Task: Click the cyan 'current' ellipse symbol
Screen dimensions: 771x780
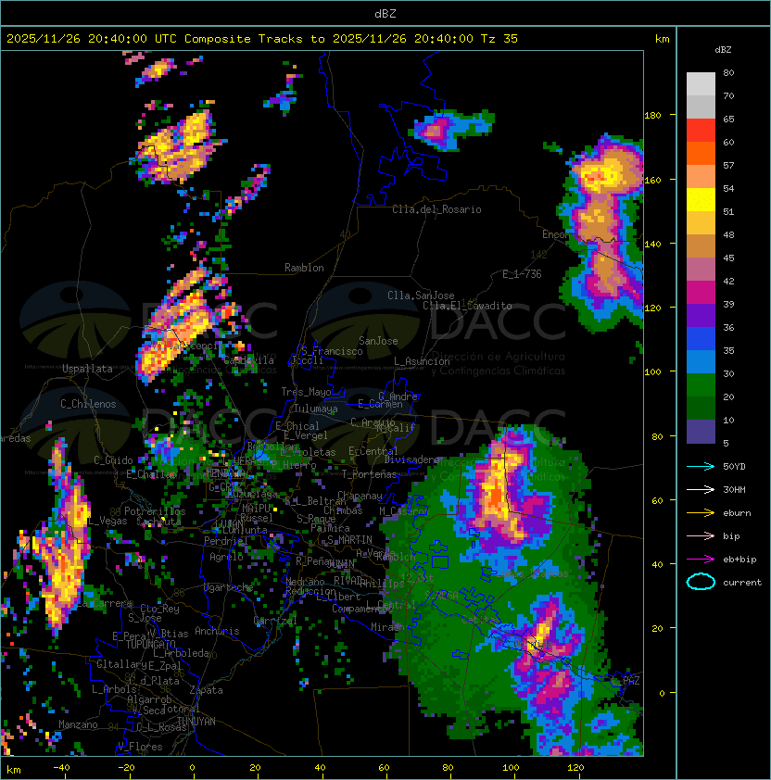Action: [x=701, y=582]
